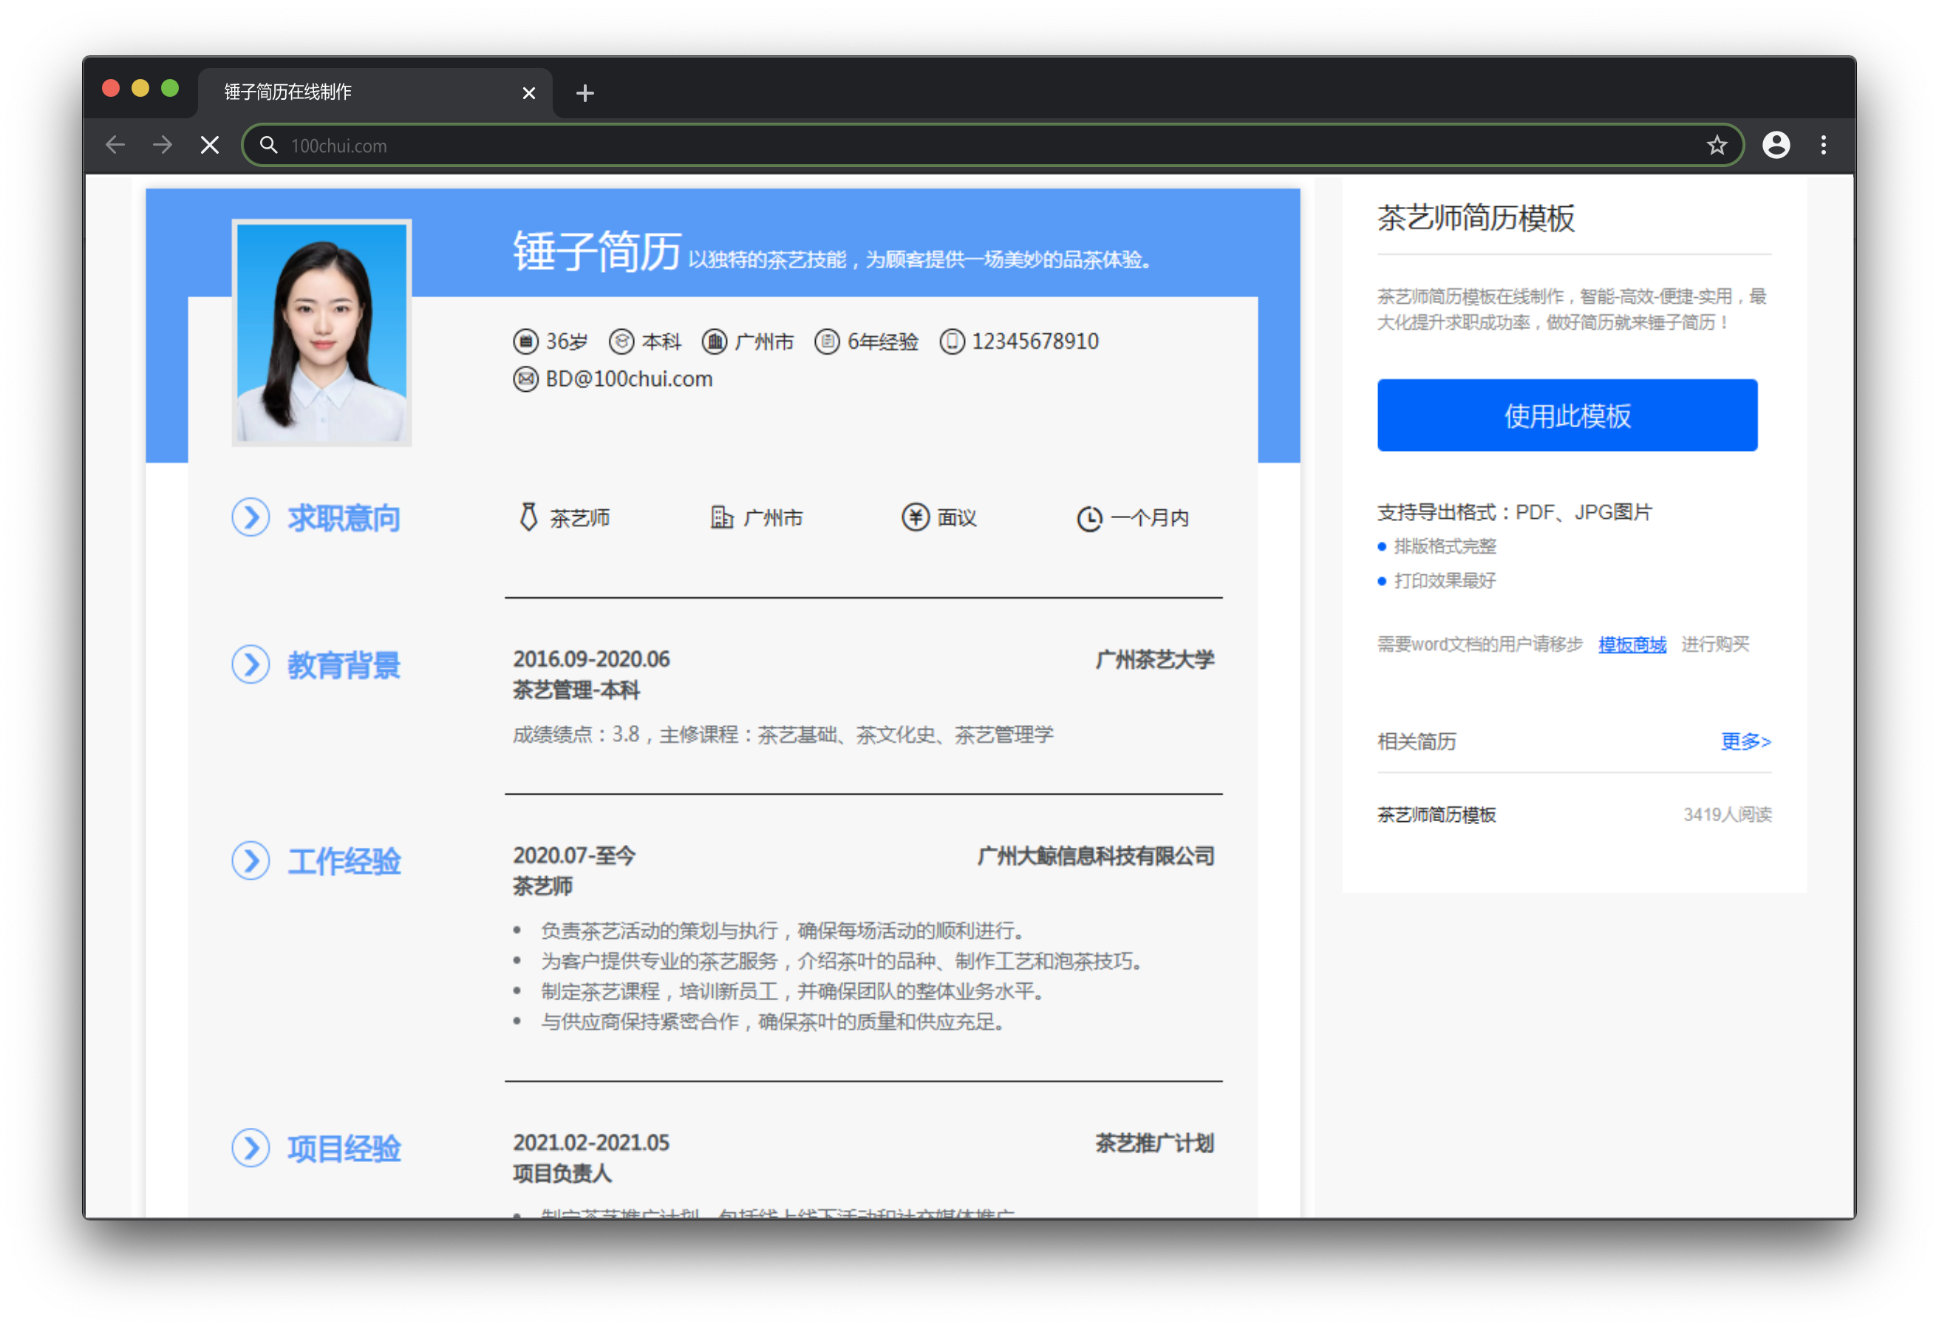Screen dimensions: 1939x1329
Task: Click the search icon in the address bar
Action: pyautogui.click(x=267, y=146)
